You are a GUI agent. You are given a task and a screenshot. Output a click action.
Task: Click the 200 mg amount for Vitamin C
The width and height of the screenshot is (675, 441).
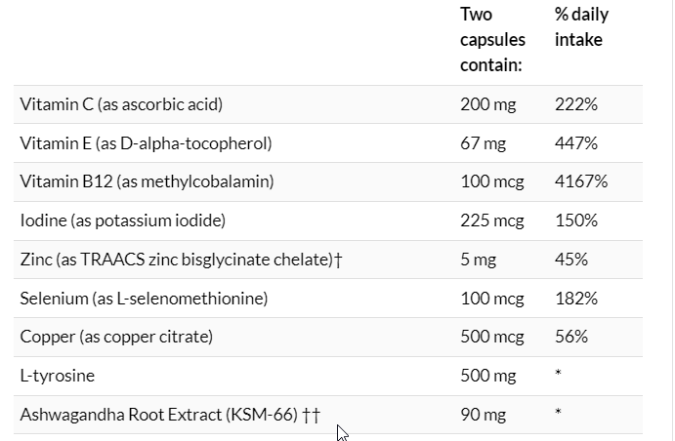click(x=487, y=104)
